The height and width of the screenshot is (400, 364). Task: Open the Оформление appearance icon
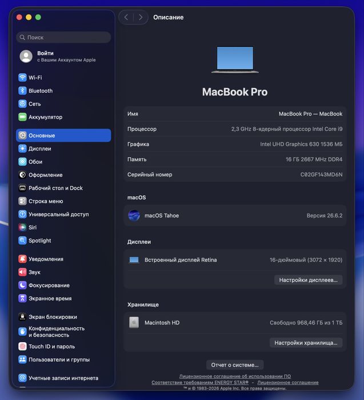[22, 175]
